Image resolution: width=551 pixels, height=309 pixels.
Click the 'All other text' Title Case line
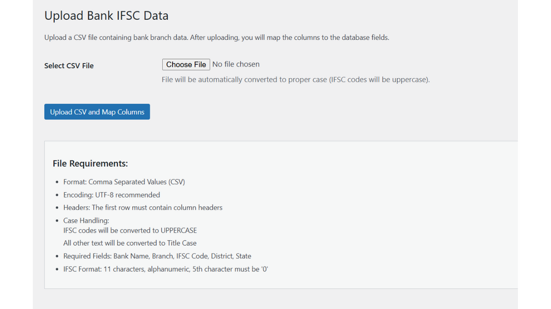tap(129, 243)
